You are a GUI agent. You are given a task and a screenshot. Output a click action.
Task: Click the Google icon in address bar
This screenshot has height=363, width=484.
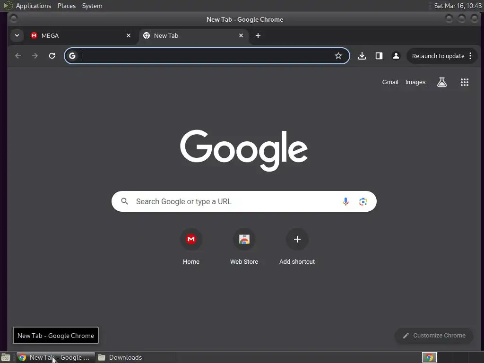(x=72, y=56)
